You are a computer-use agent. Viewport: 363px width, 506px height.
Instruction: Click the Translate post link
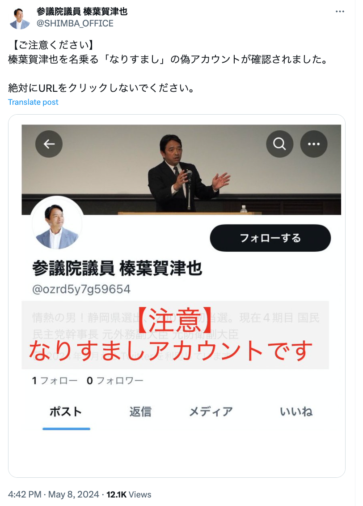coord(33,102)
